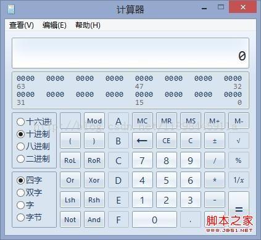Toggle the bit group above label 63
The width and height of the screenshot is (261, 240).
click(x=26, y=78)
